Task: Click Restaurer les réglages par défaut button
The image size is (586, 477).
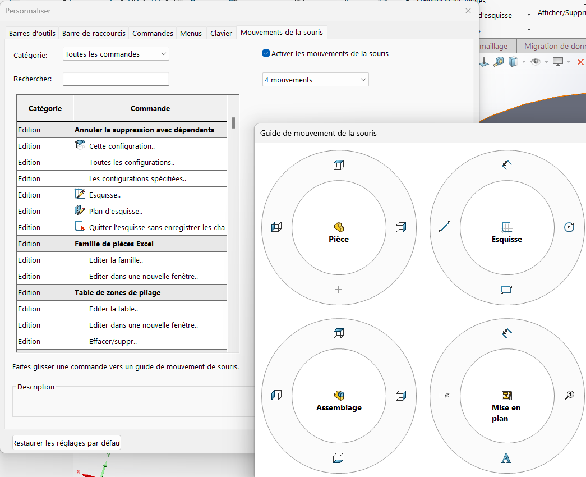Action: pos(67,443)
